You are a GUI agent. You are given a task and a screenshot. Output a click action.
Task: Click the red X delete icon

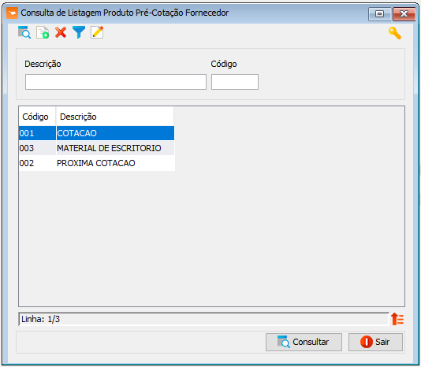(61, 32)
